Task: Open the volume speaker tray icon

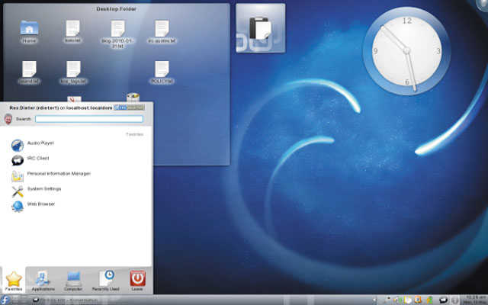Action: 397,300
